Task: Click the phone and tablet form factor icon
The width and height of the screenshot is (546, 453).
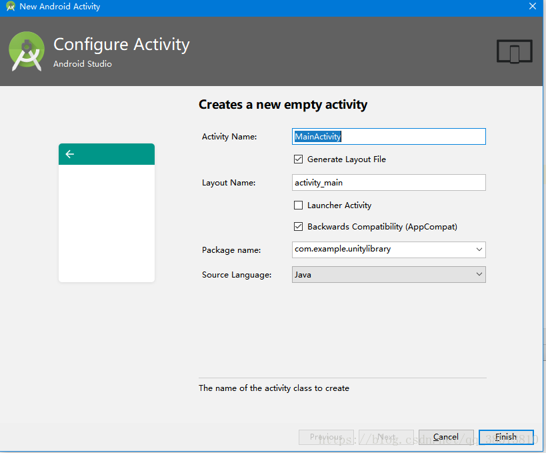Action: click(x=514, y=51)
